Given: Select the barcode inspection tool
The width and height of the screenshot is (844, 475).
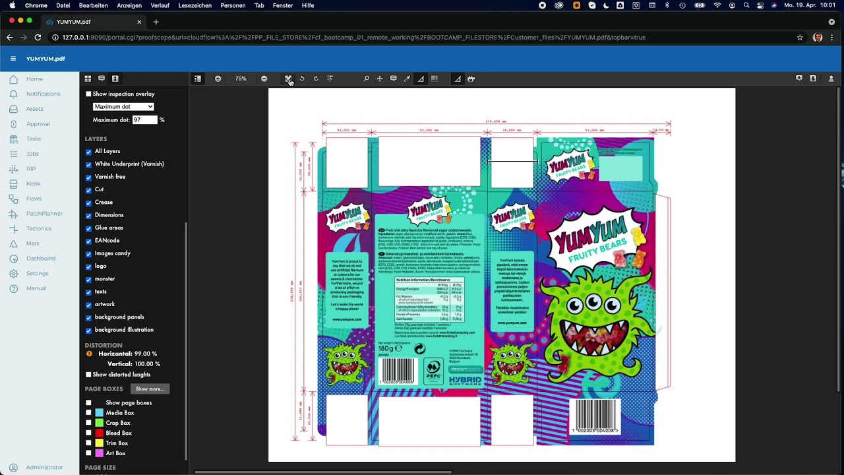Looking at the screenshot, I should 435,79.
